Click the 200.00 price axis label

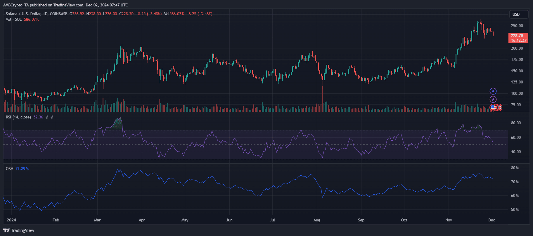pos(517,48)
